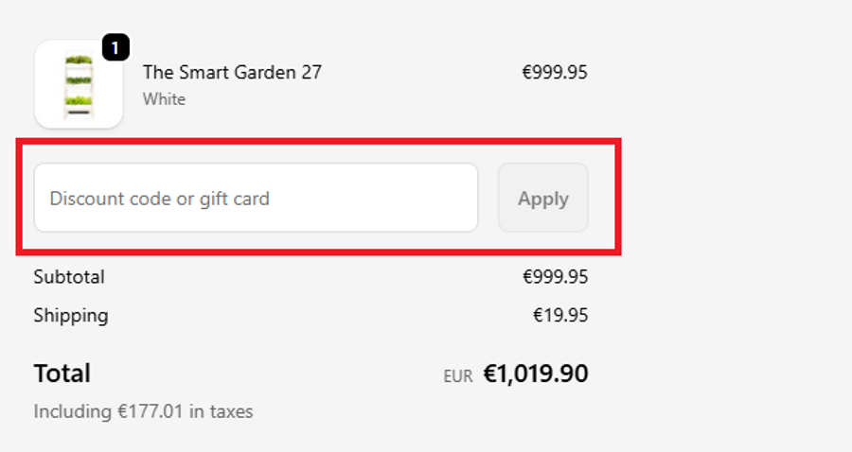The image size is (852, 452).
Task: Click the quantity badge showing 1
Action: pos(115,48)
